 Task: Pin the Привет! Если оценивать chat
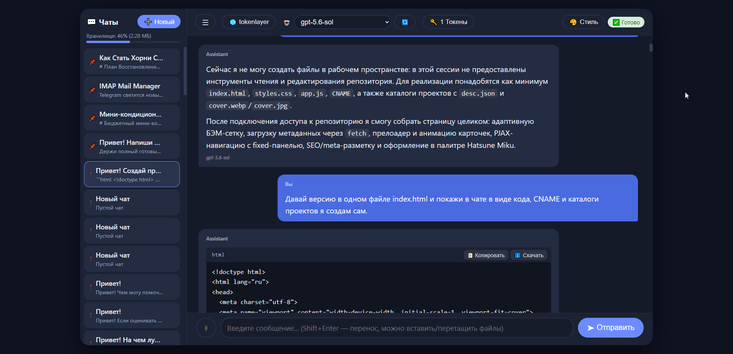coord(90,315)
